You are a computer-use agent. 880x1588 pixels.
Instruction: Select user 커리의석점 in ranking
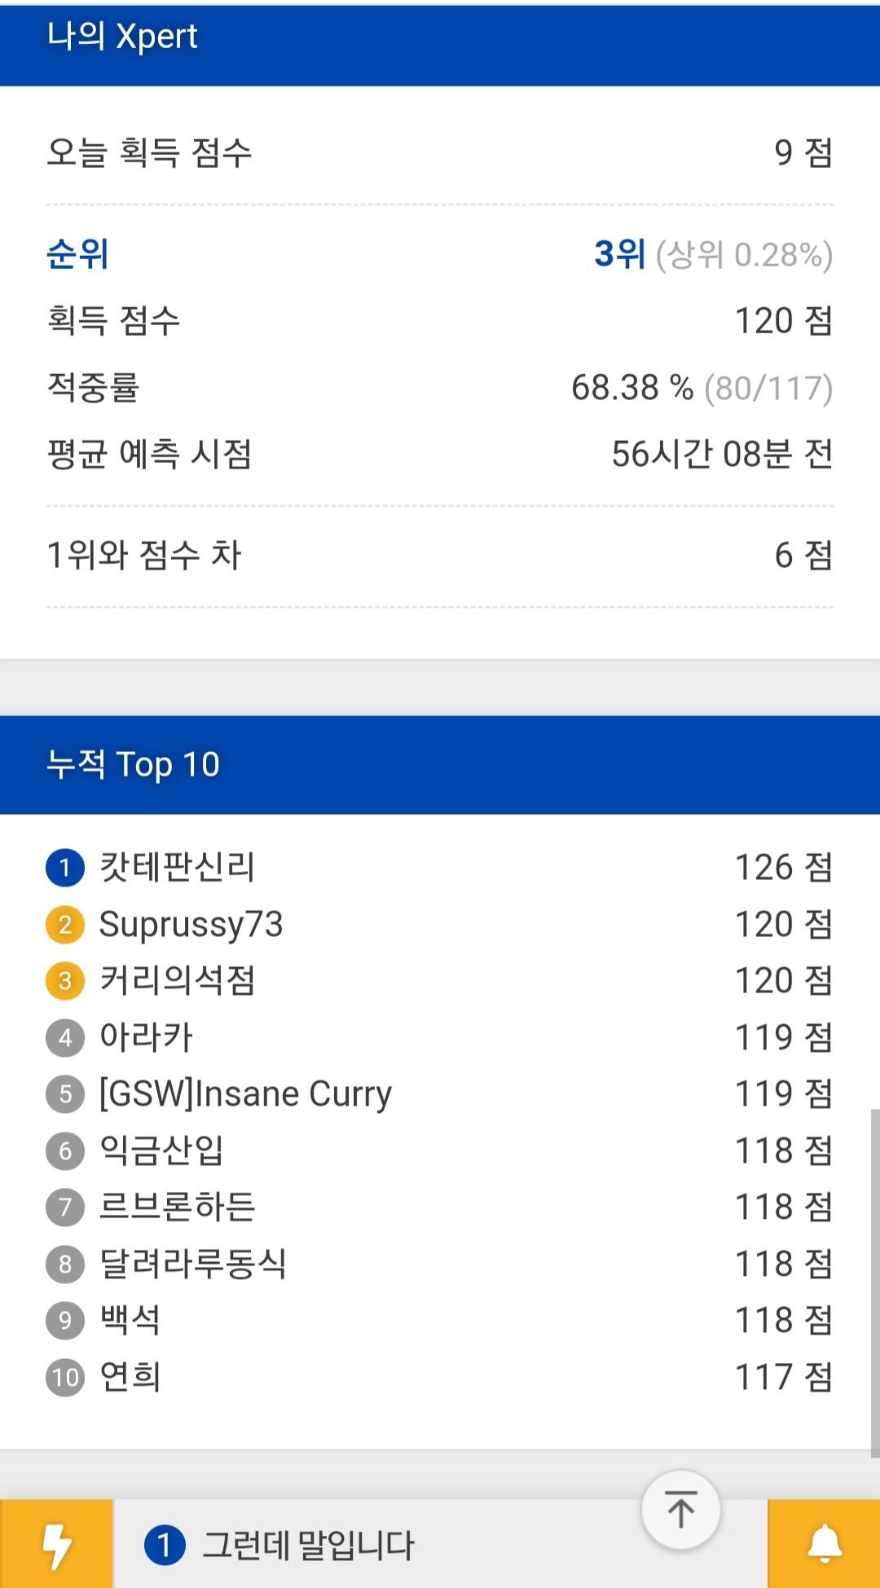pos(177,980)
